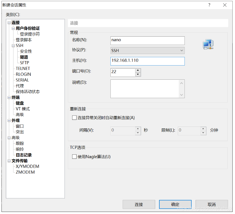Select SERIAL tree item
235x214 pixels.
(22, 80)
